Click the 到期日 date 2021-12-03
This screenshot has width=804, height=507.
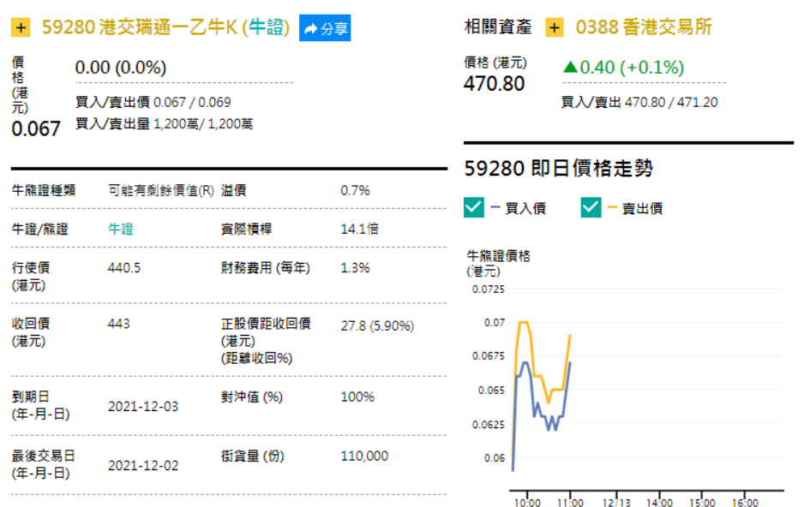pyautogui.click(x=143, y=406)
